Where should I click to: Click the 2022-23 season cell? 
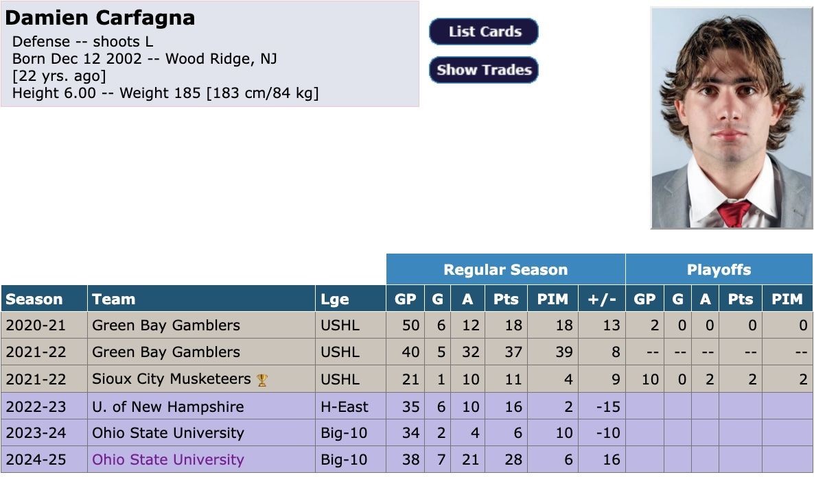36,406
